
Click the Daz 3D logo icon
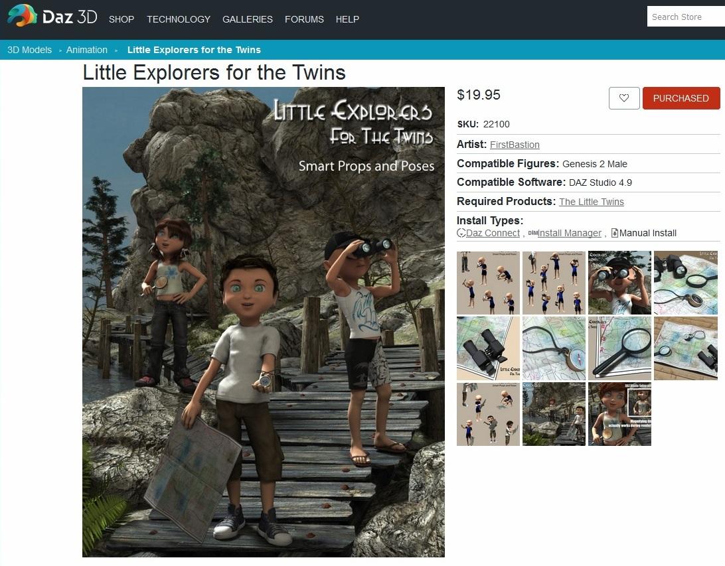(22, 16)
